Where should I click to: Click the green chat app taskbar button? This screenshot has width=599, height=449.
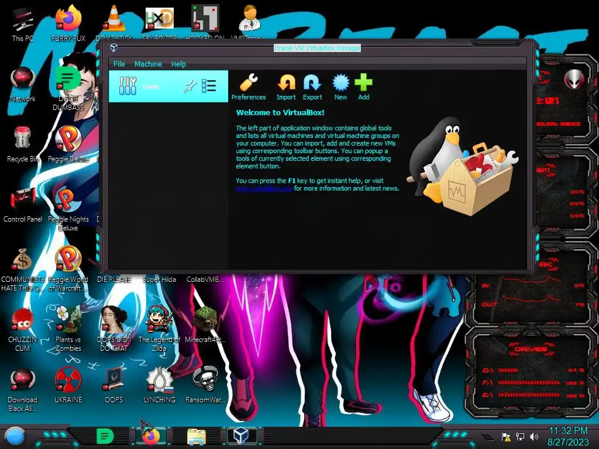click(x=105, y=436)
